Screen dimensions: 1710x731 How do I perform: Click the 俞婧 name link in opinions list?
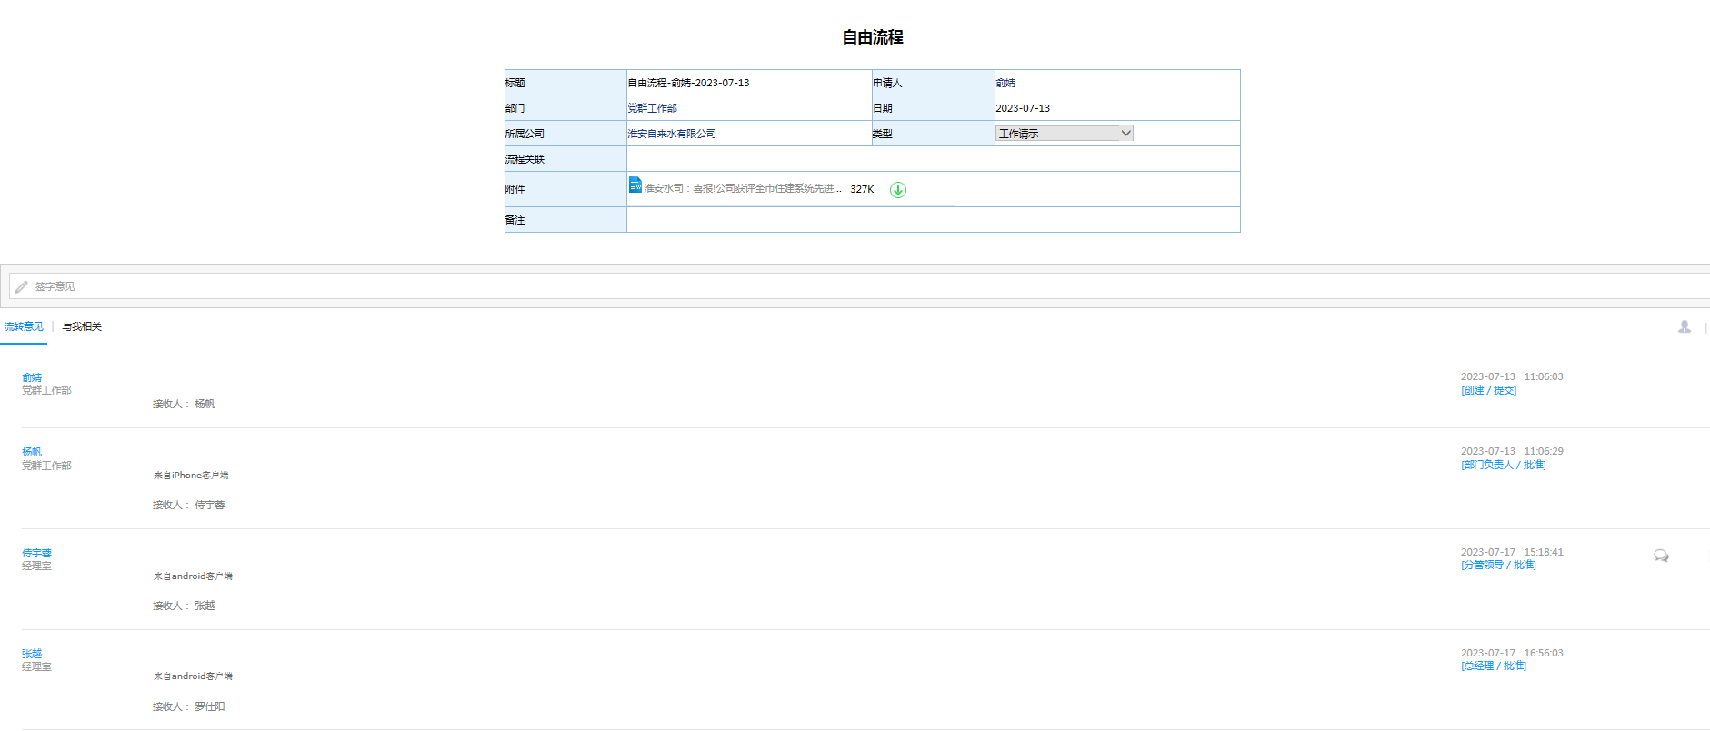tap(32, 377)
